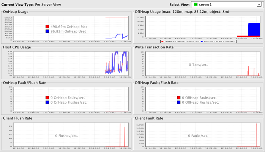Click the '0 OffHeap Faults/sec.' label
Viewport: 265px width, 152px height.
click(199, 98)
